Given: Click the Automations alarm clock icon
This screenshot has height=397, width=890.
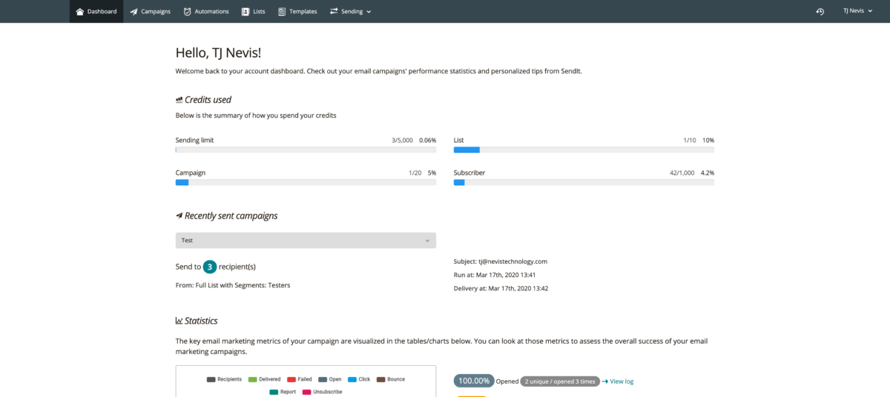Looking at the screenshot, I should (x=188, y=12).
